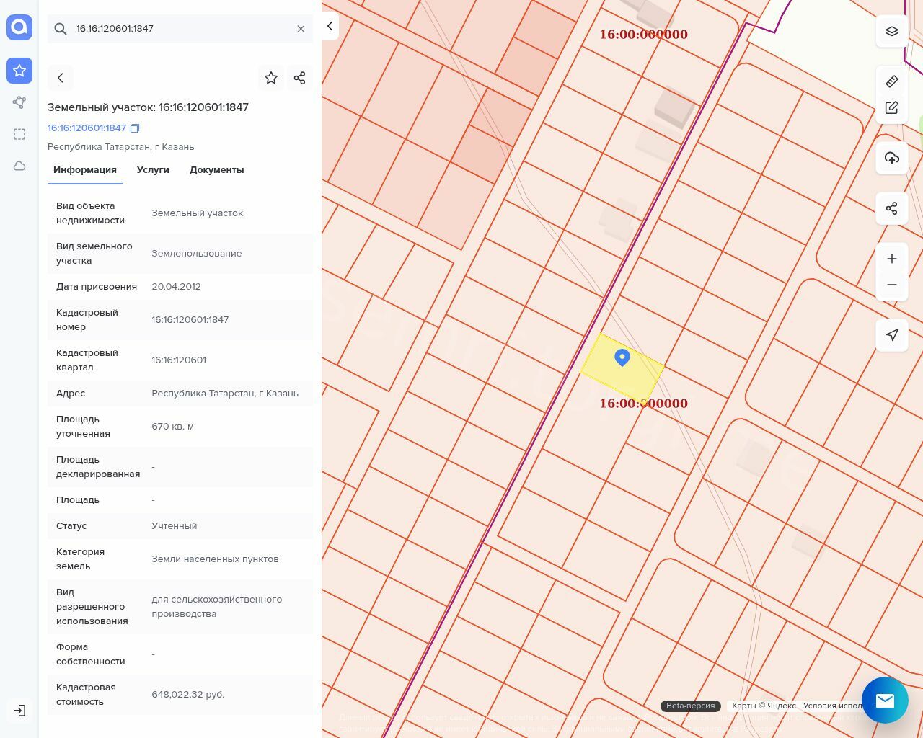Share the parcel card
This screenshot has width=923, height=738.
pos(300,78)
